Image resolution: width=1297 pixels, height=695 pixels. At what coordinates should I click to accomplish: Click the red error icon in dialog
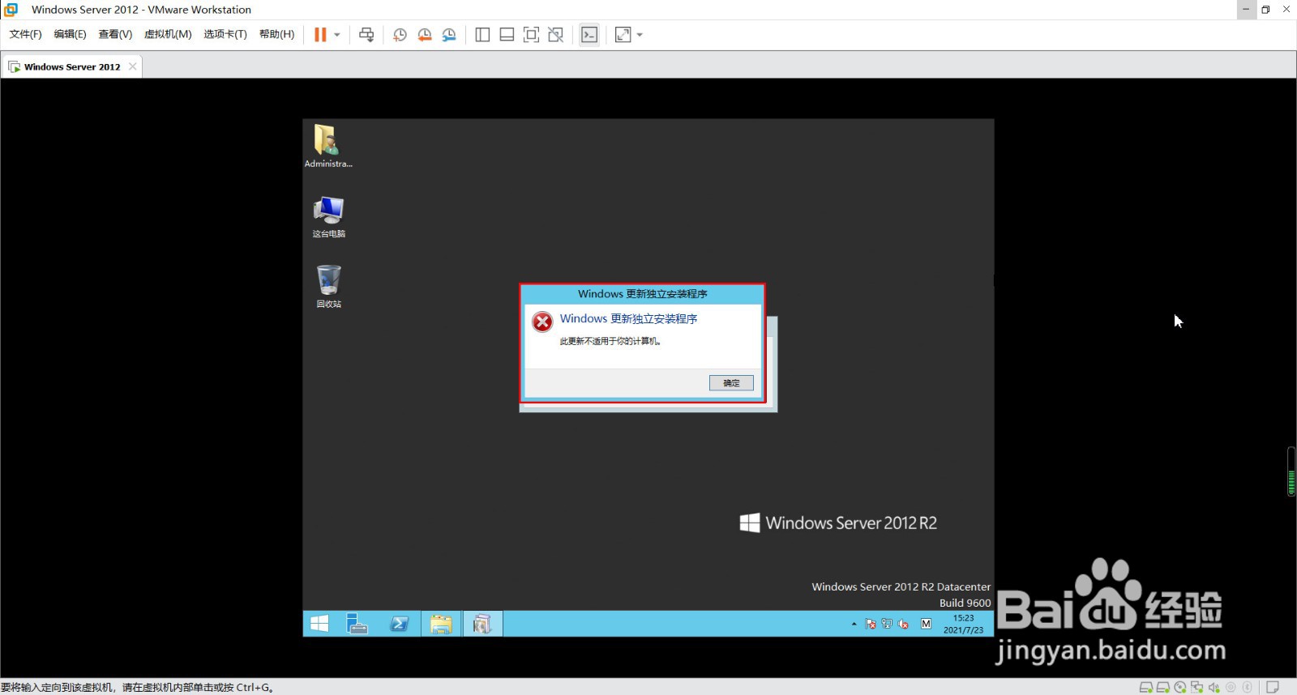[542, 322]
